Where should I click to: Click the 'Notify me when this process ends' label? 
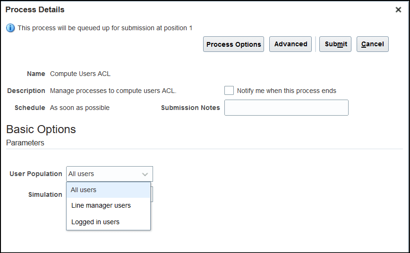pyautogui.click(x=287, y=91)
